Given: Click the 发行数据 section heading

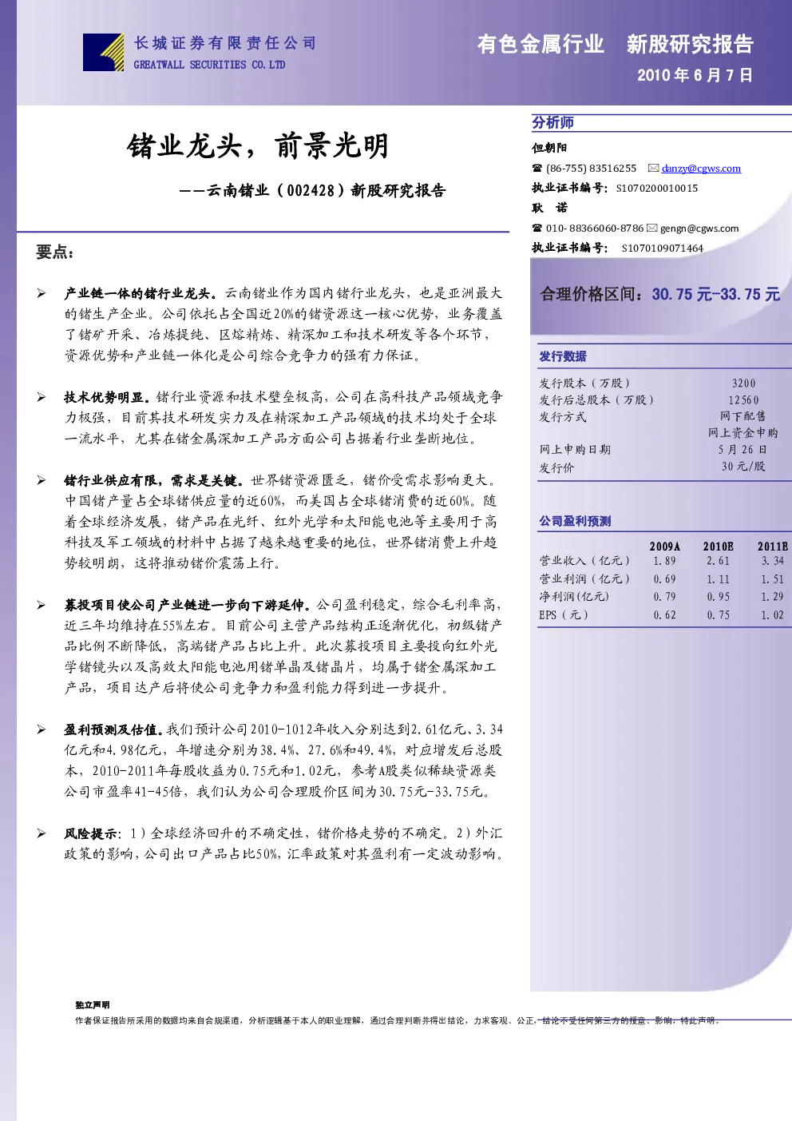Looking at the screenshot, I should tap(562, 356).
